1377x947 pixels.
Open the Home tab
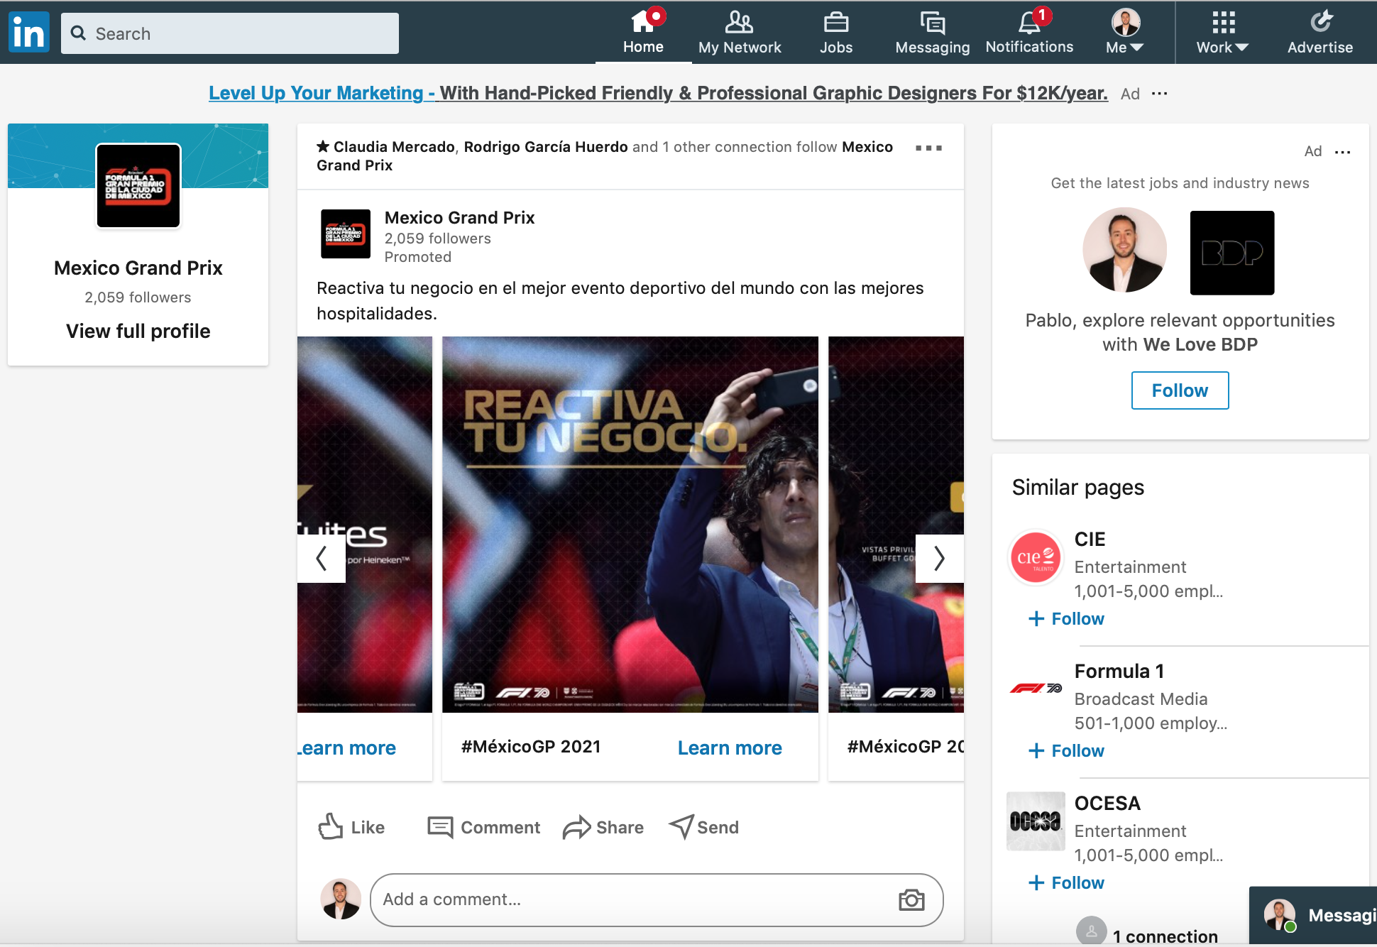click(x=643, y=32)
